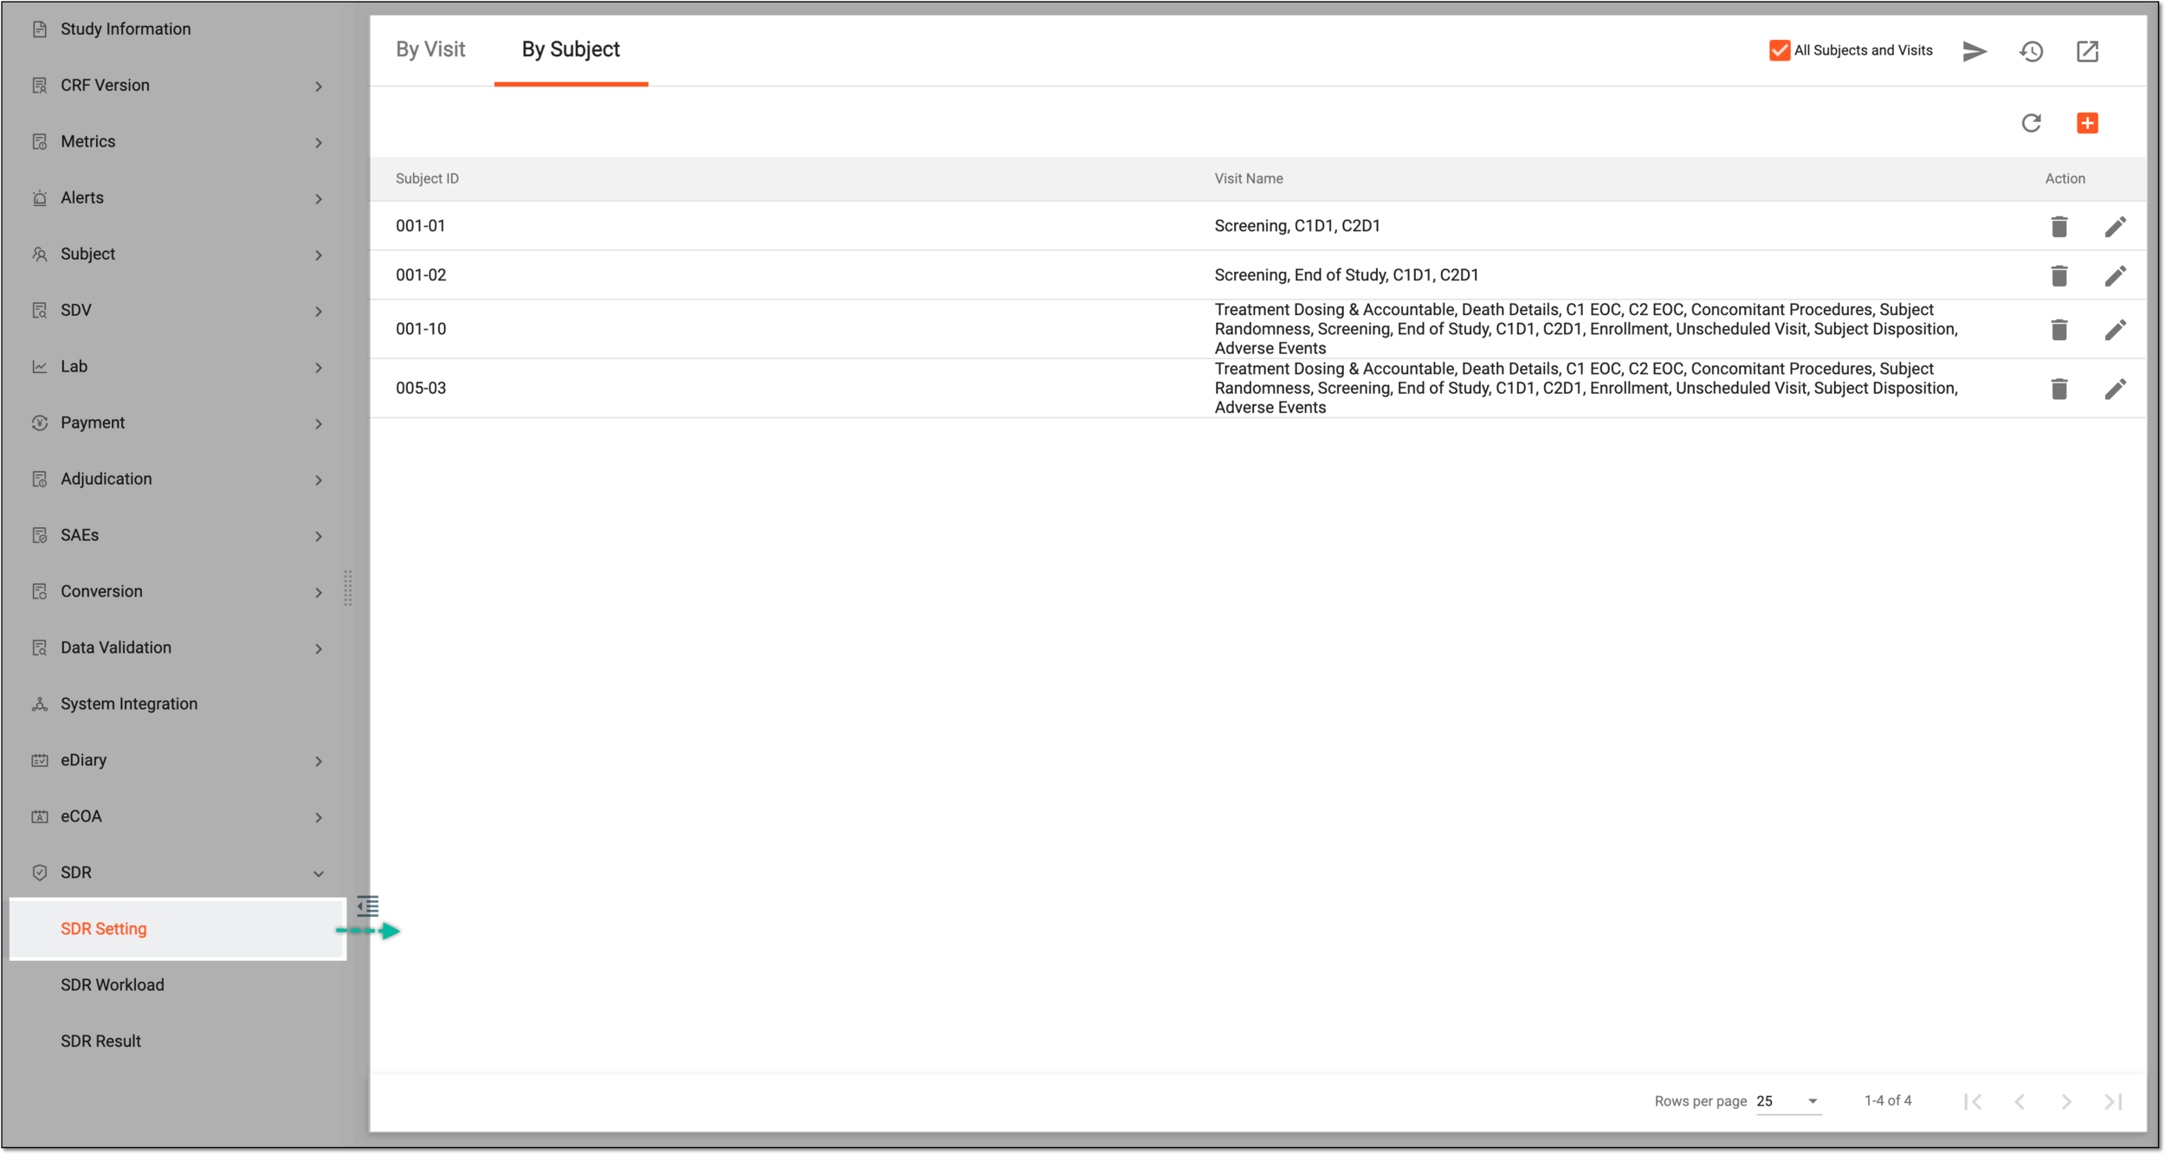Select subject ID 005-03 cell
Screen dimensions: 2165x1154
421,388
